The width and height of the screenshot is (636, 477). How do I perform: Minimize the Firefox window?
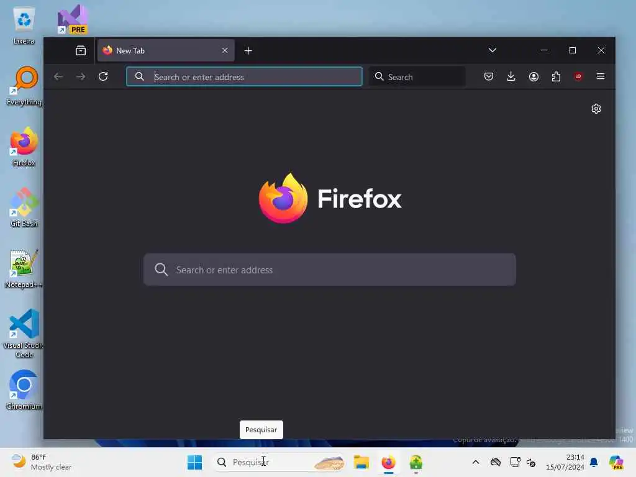pos(544,50)
